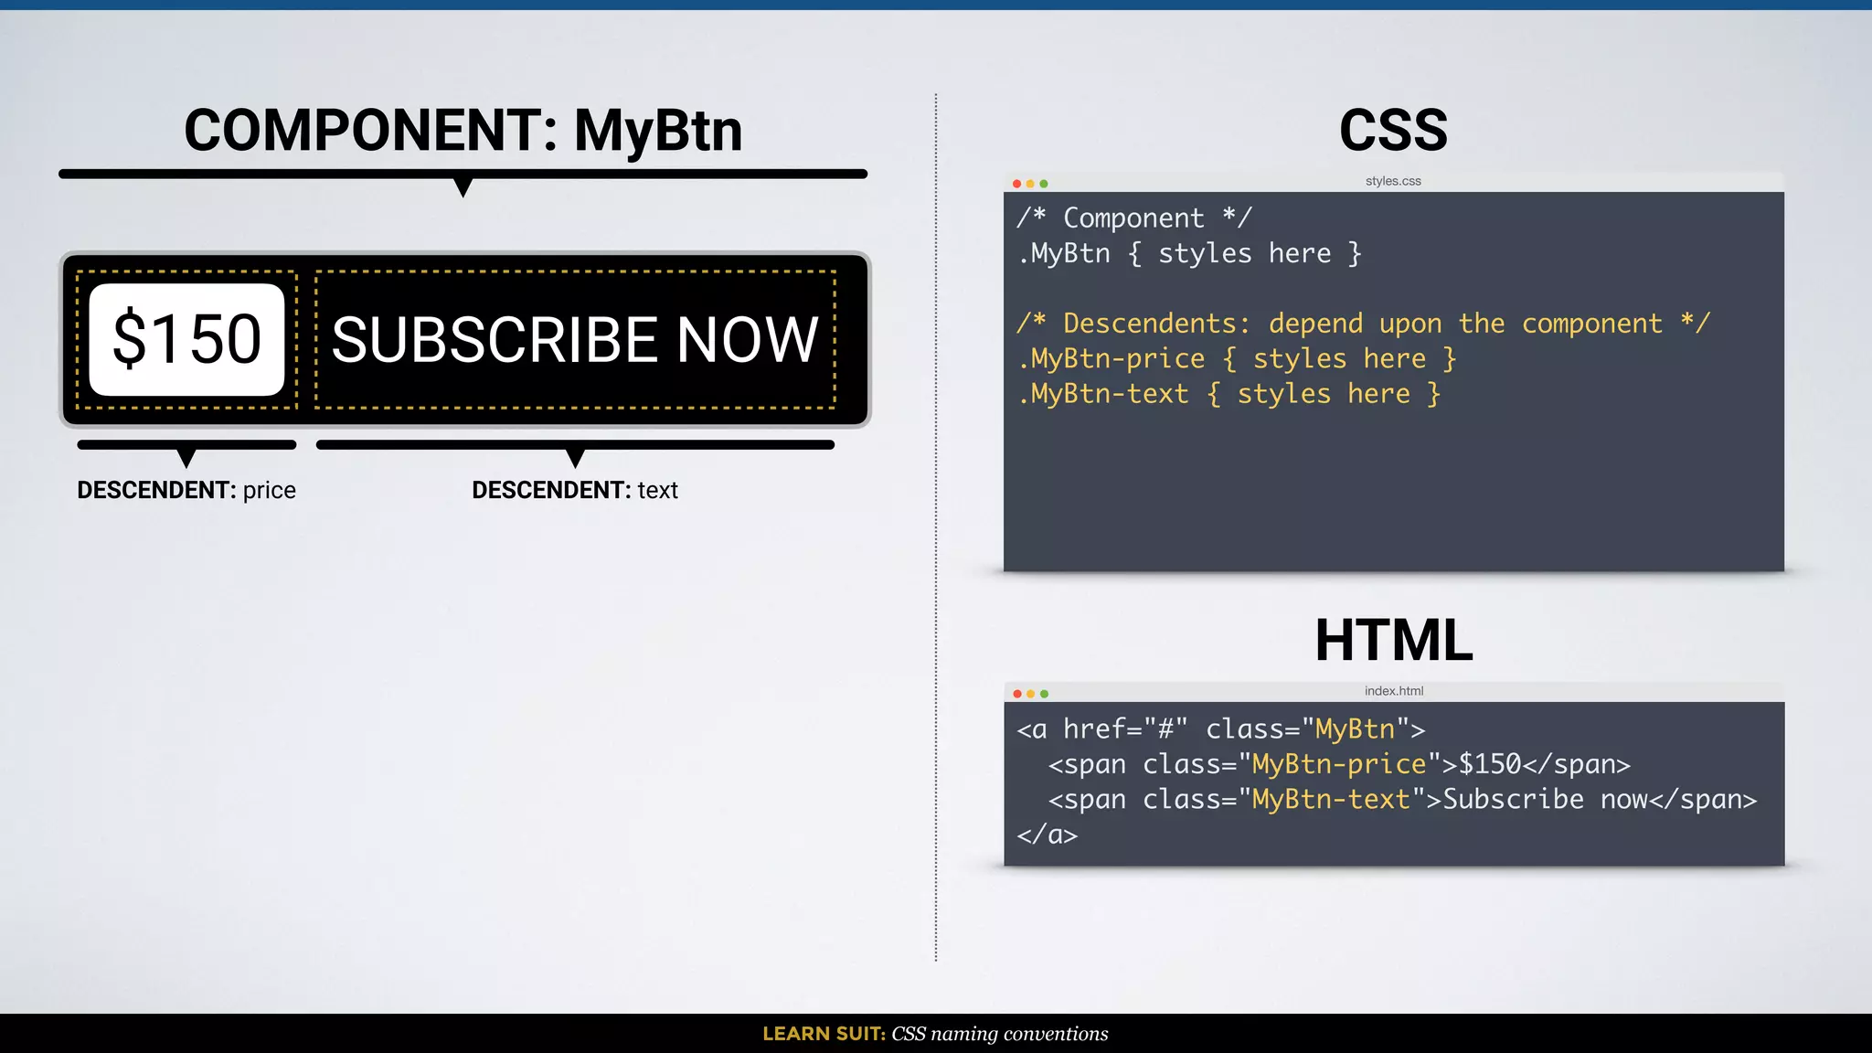Click the span MyBtn-price HTML line
Viewport: 1872px width, 1053px height.
pyautogui.click(x=1339, y=764)
